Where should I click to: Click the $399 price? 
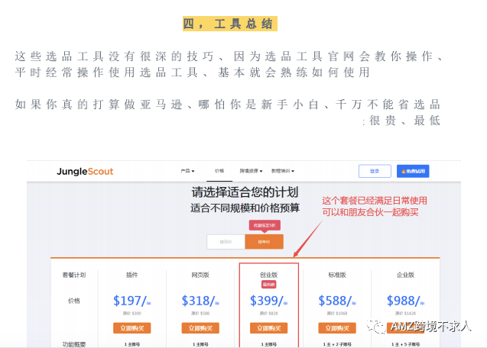(x=268, y=301)
